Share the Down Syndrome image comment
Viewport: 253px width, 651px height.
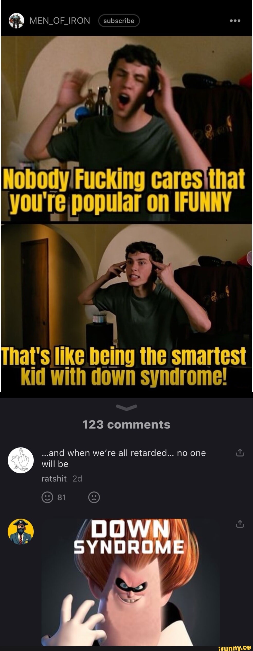[x=240, y=524]
